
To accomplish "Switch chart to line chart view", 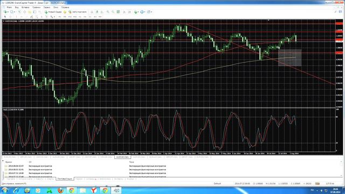I will click(102, 12).
